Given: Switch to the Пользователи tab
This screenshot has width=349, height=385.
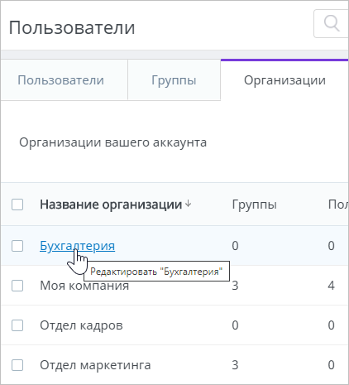Looking at the screenshot, I should 61,80.
